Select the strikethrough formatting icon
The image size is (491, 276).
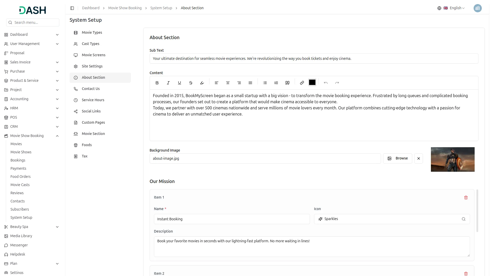tap(191, 83)
